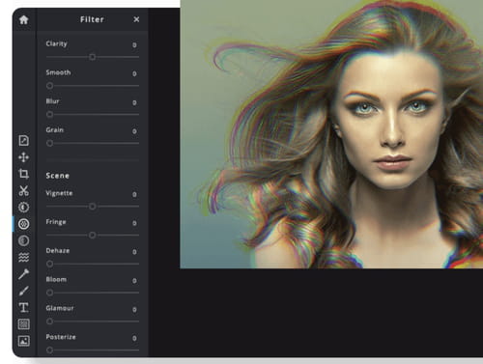This screenshot has width=483, height=364.
Task: Click the Dehaze label
Action: pyautogui.click(x=58, y=250)
